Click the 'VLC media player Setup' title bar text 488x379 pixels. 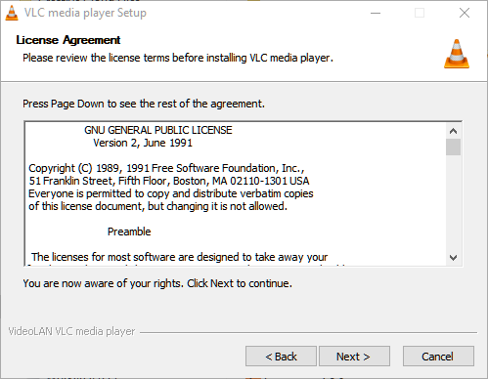tap(85, 13)
